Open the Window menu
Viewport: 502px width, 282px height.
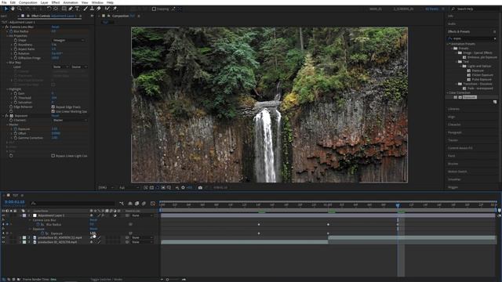point(97,2)
